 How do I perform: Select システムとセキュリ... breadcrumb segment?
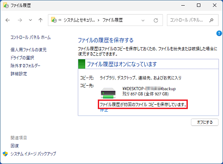(x=79, y=20)
